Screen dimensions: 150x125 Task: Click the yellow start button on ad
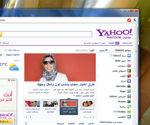[x=6, y=121]
